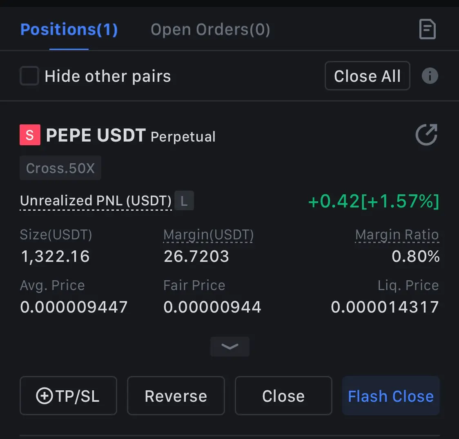Click the plus icon on TP/SL

point(44,396)
